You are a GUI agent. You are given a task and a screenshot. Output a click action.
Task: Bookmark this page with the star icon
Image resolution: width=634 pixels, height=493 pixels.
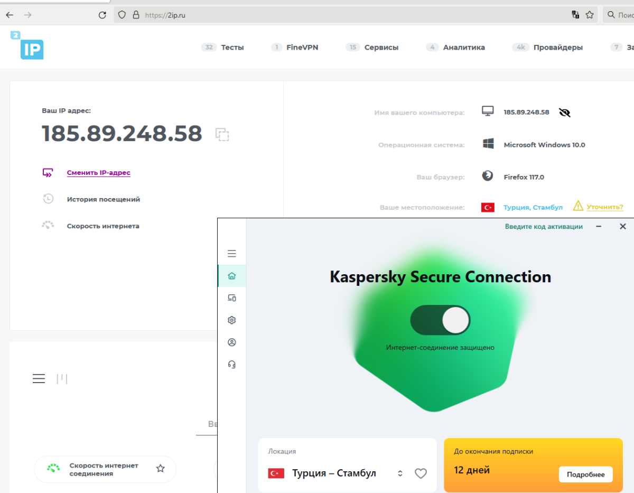pos(590,15)
